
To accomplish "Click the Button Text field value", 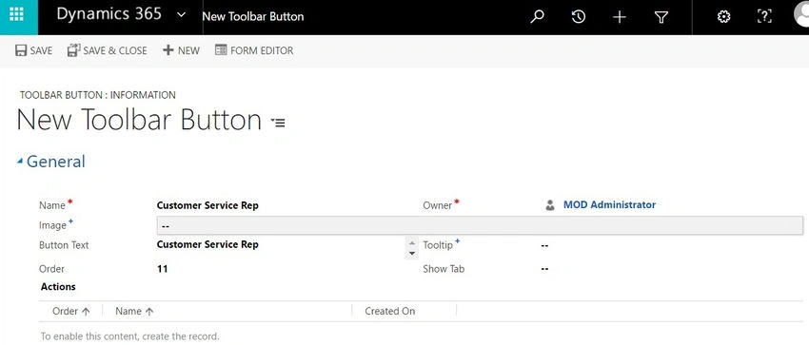I will pos(207,244).
